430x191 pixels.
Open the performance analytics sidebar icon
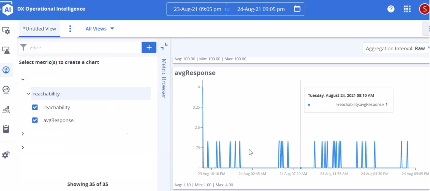[6, 89]
